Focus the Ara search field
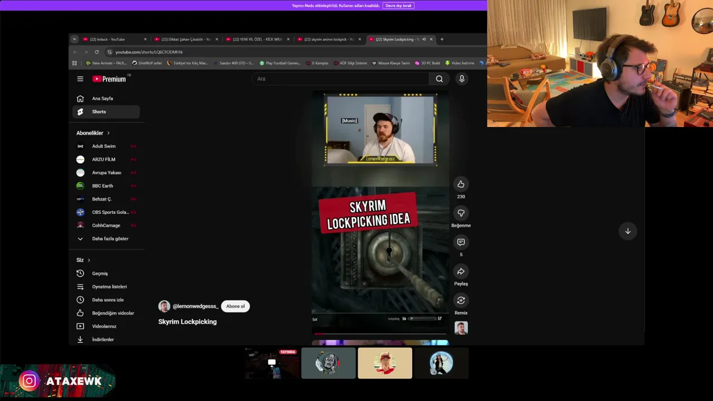Screen dimensions: 713x401 [341, 79]
